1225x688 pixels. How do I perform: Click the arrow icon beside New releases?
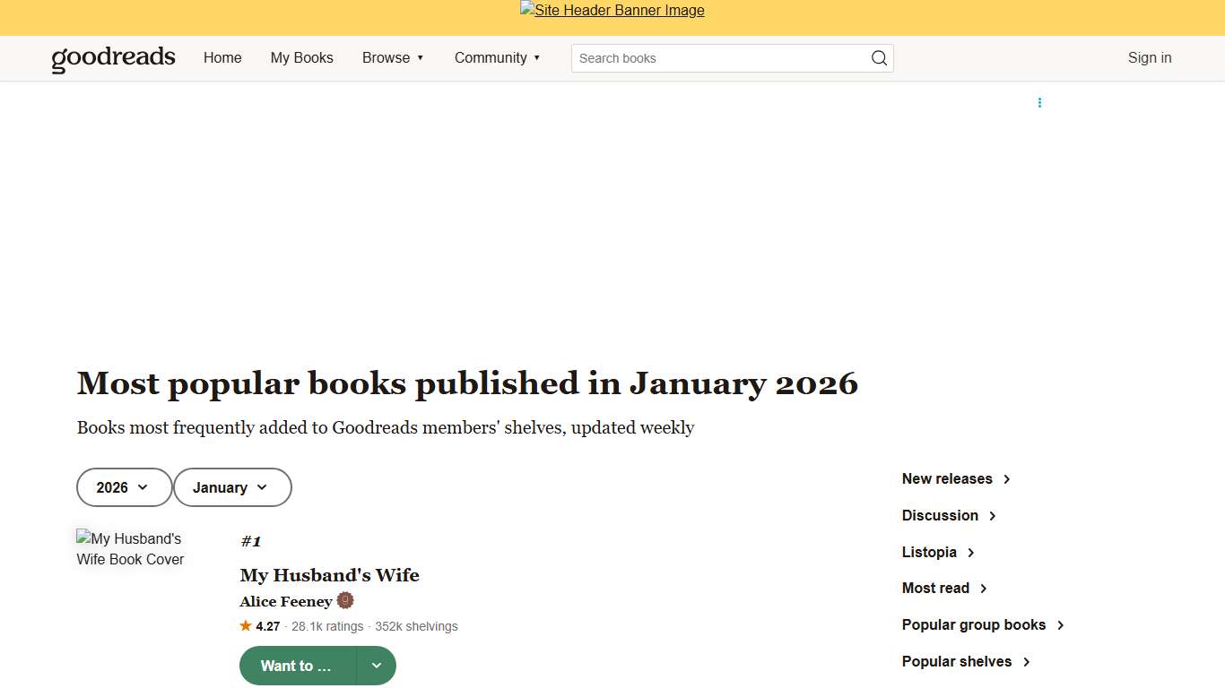(1006, 479)
